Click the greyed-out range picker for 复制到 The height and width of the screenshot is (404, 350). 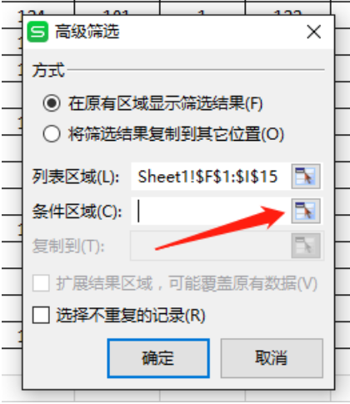[306, 246]
